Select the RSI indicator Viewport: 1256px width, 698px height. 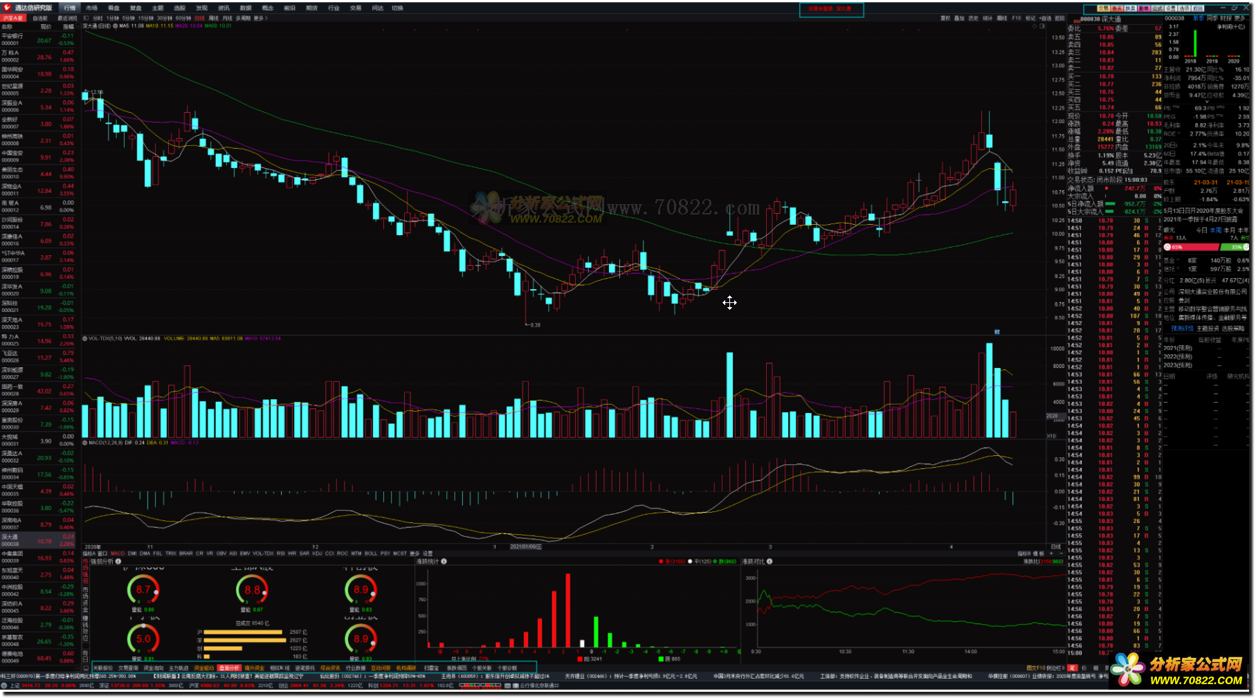coord(281,553)
